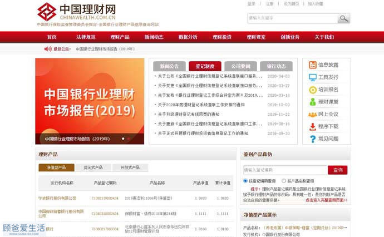The width and height of the screenshot is (384, 237).
Task: Open product 2019惠添利1086号(净值型)
Action: click(x=149, y=198)
